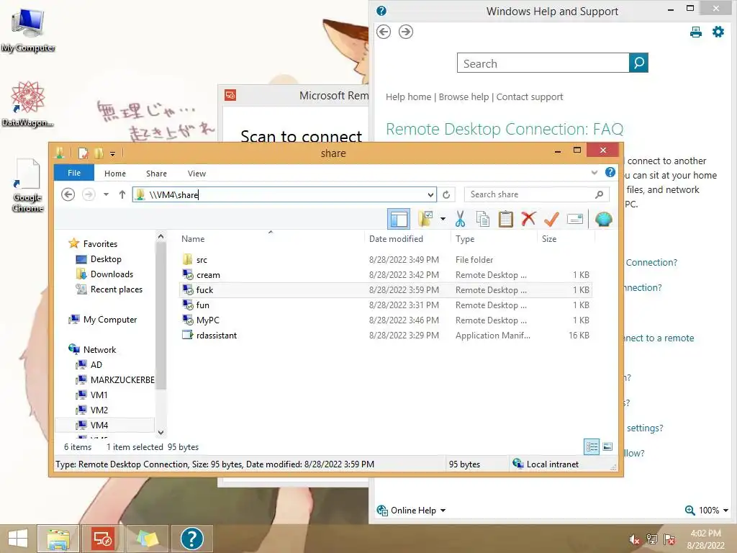Viewport: 737px width, 553px height.
Task: Select the AD network computer
Action: coord(96,364)
